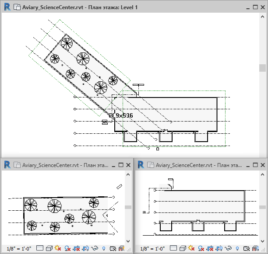Select section head marker above building in Level 1
The width and height of the screenshot is (268, 254).
point(138,85)
